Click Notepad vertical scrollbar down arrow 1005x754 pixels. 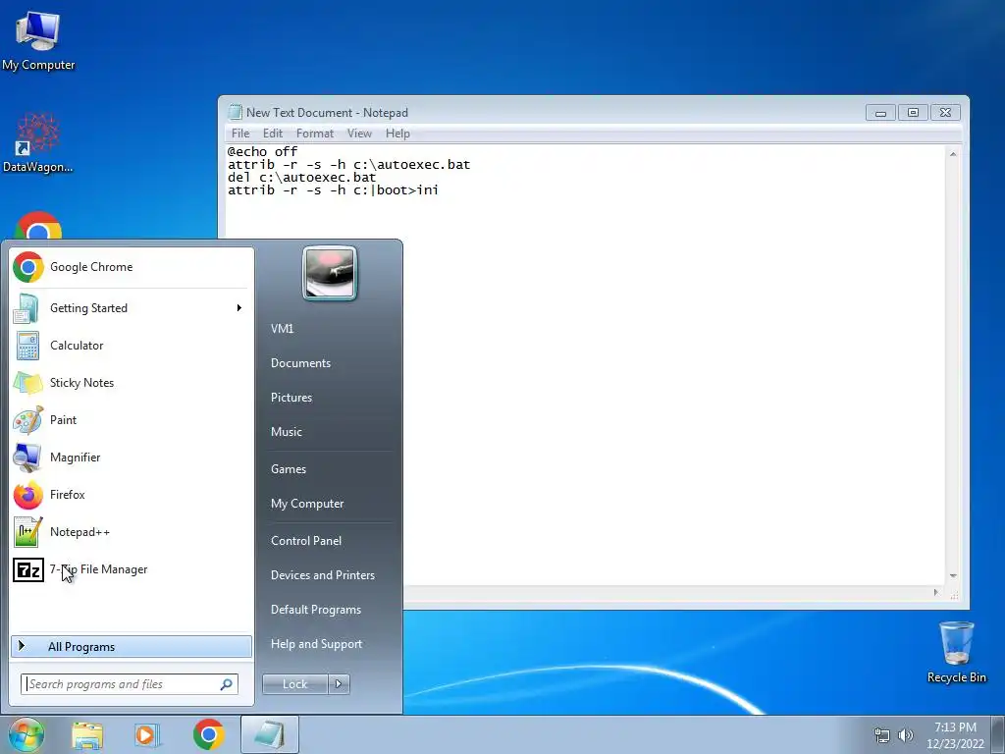tap(953, 575)
